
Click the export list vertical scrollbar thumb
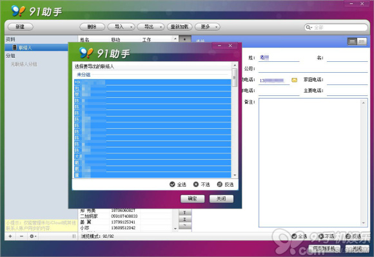235,77
